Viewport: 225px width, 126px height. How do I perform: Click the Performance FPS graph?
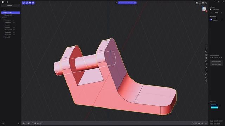214,106
